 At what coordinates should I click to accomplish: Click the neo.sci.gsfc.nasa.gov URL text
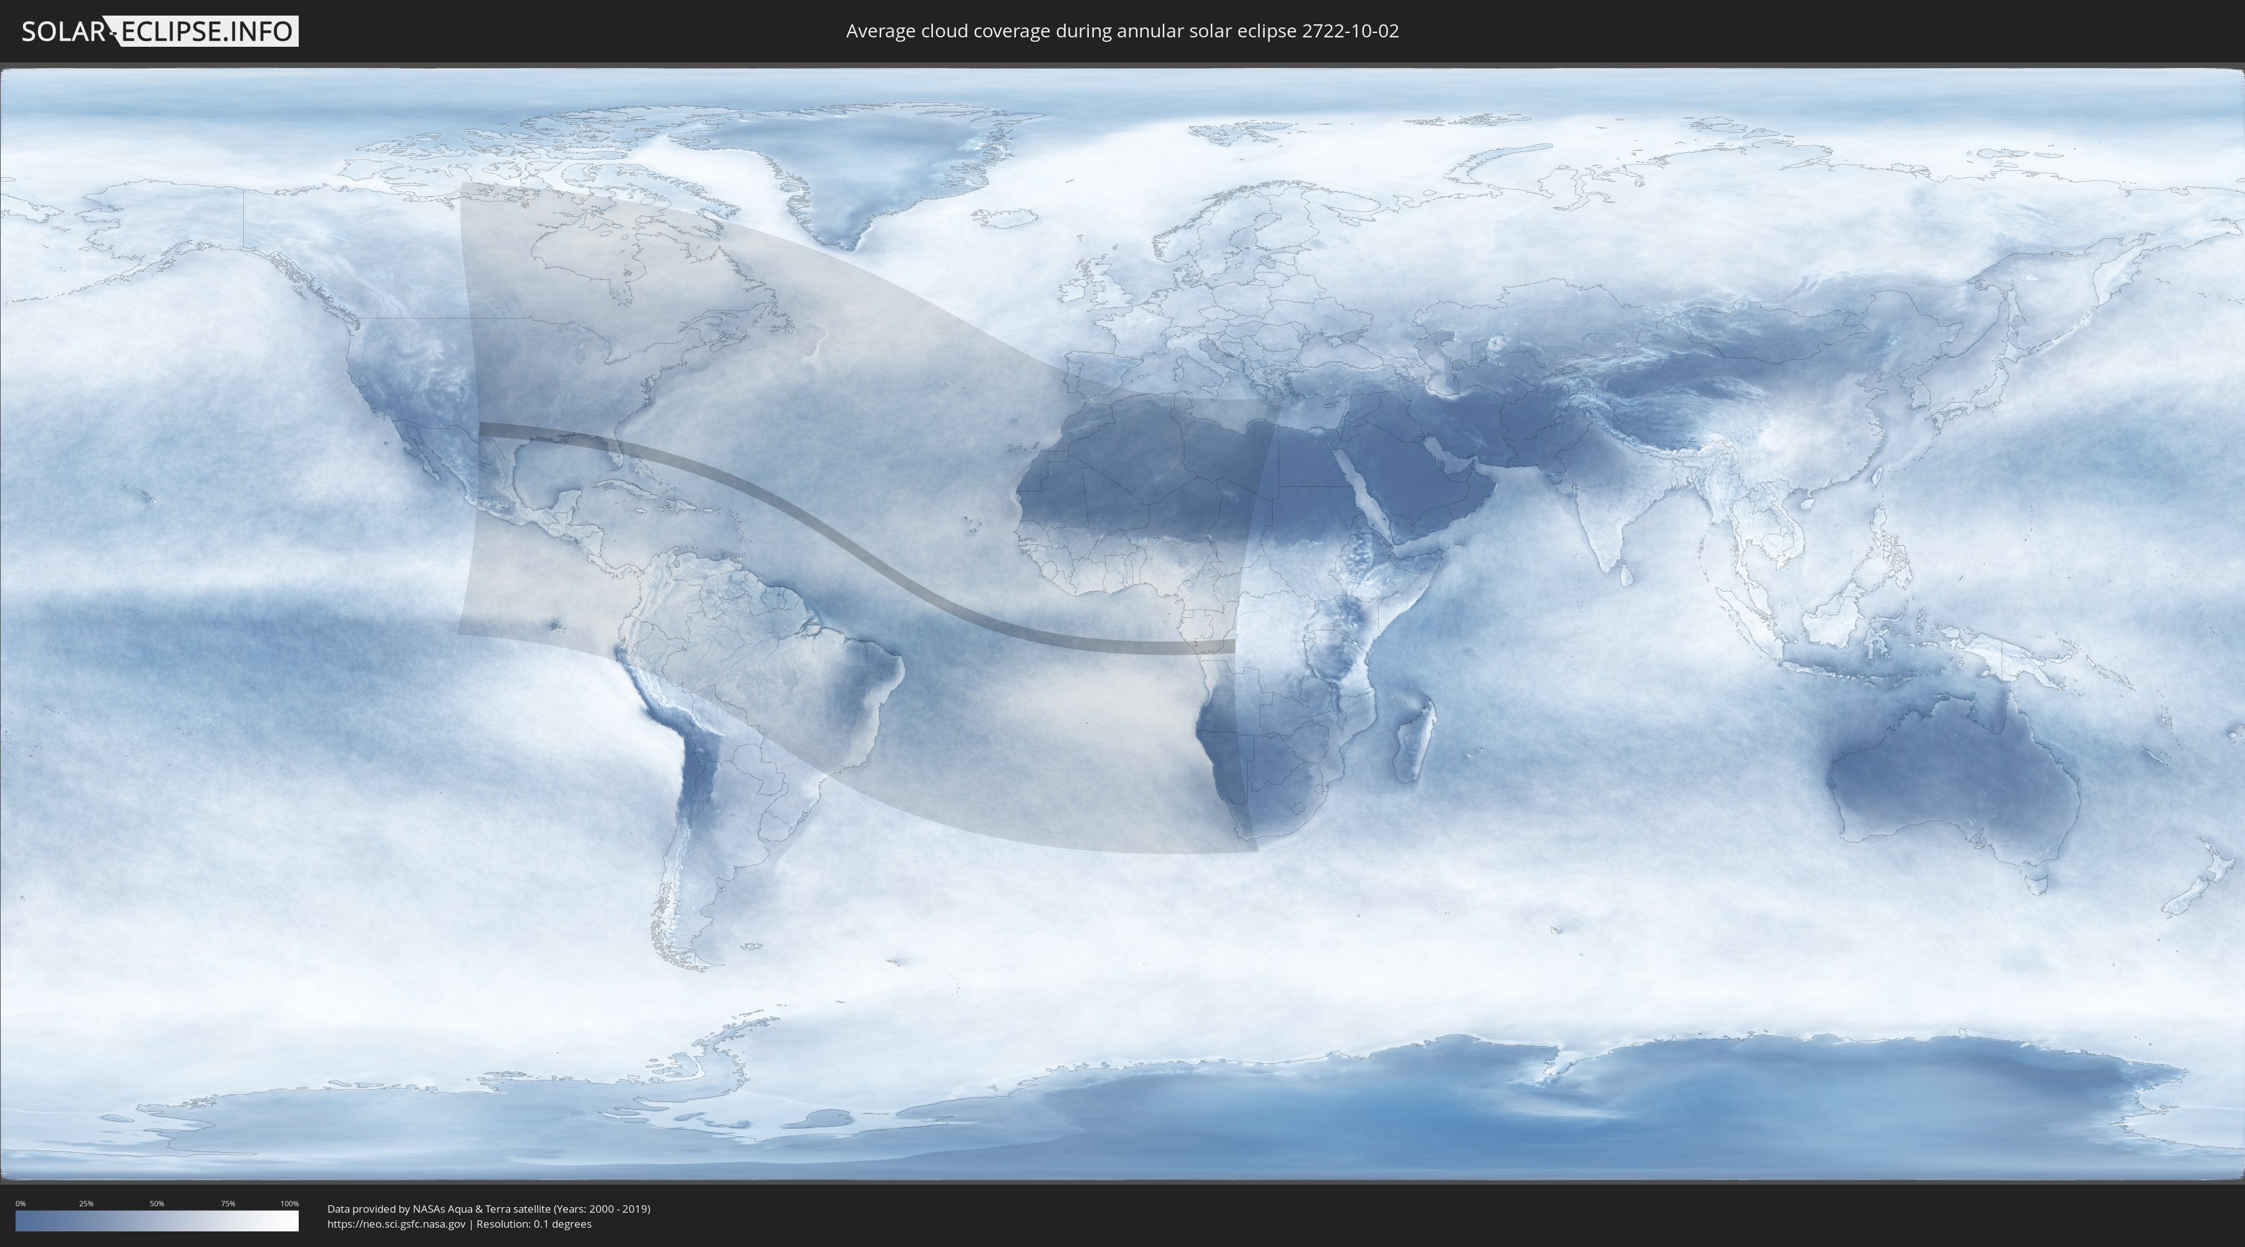tap(397, 1223)
